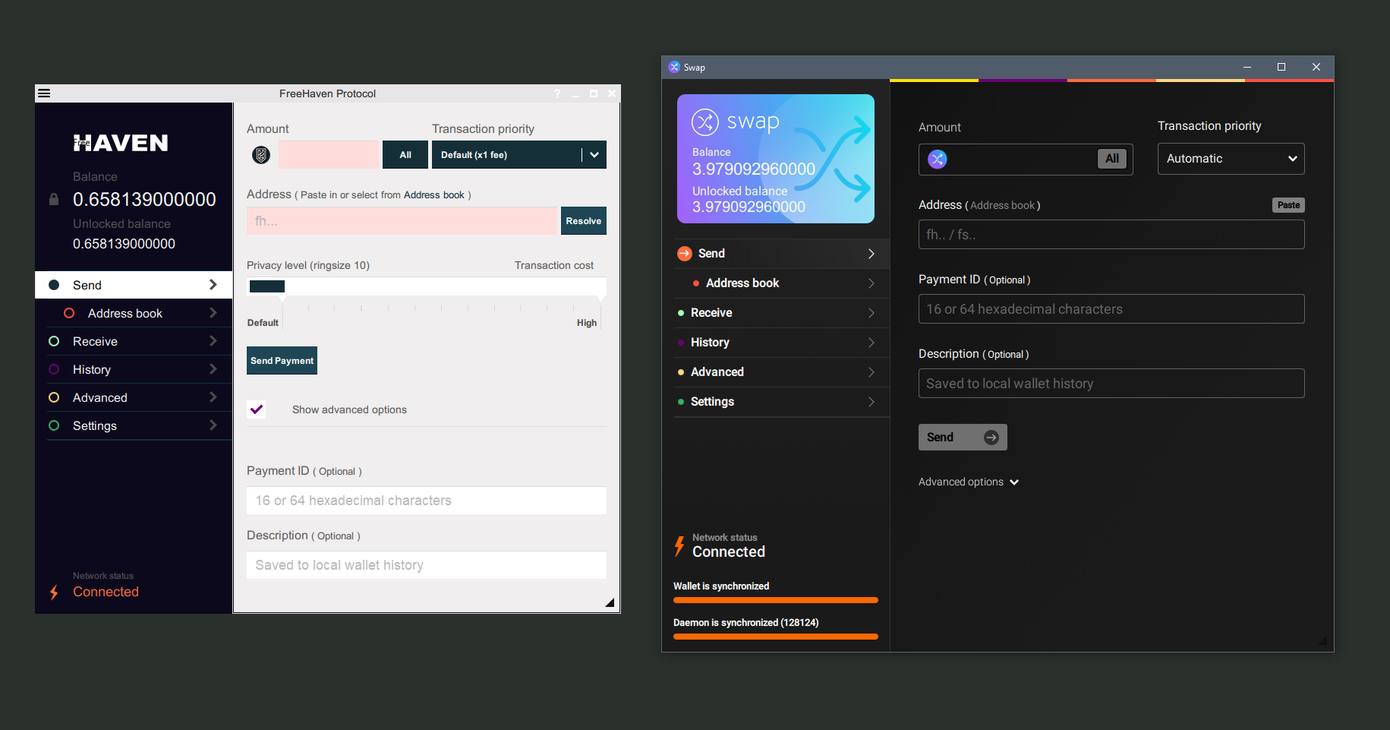Open hamburger menu in FreeHaven Protocol window
Viewport: 1390px width, 730px height.
point(44,93)
